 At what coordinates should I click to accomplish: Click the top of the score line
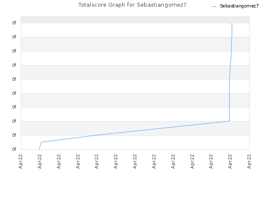pos(232,23)
